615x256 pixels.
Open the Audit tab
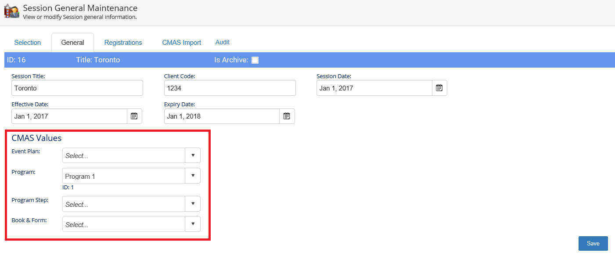223,43
